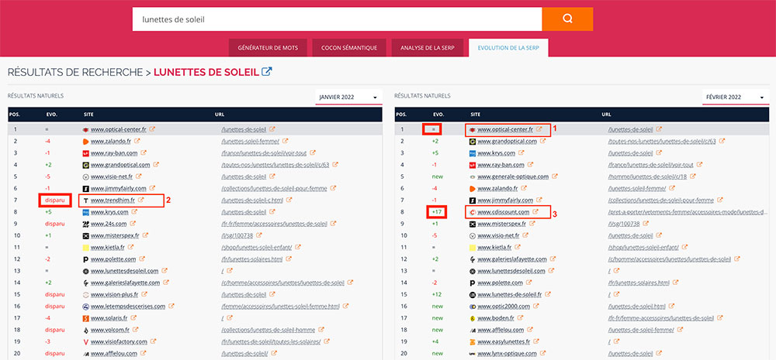Image resolution: width=776 pixels, height=360 pixels.
Task: Open the FÉVRIER 2022 month dropdown
Action: pyautogui.click(x=736, y=98)
